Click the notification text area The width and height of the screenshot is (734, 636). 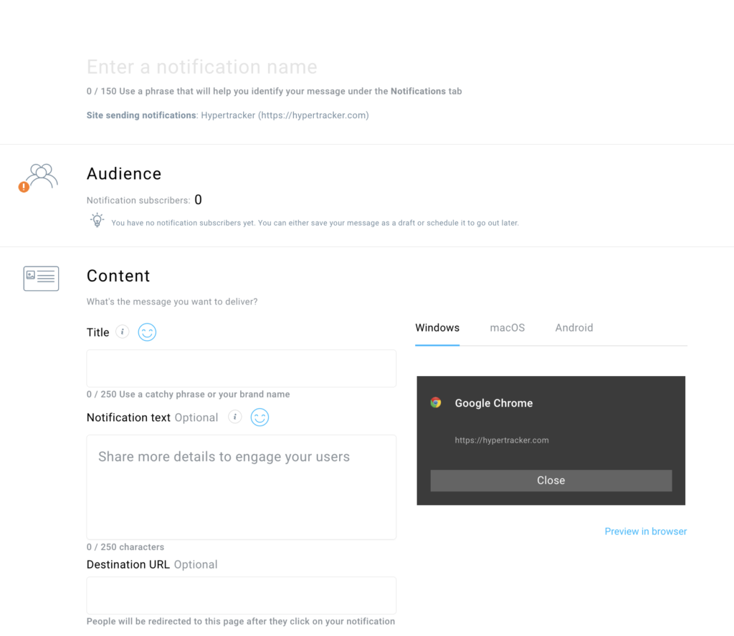tap(241, 487)
